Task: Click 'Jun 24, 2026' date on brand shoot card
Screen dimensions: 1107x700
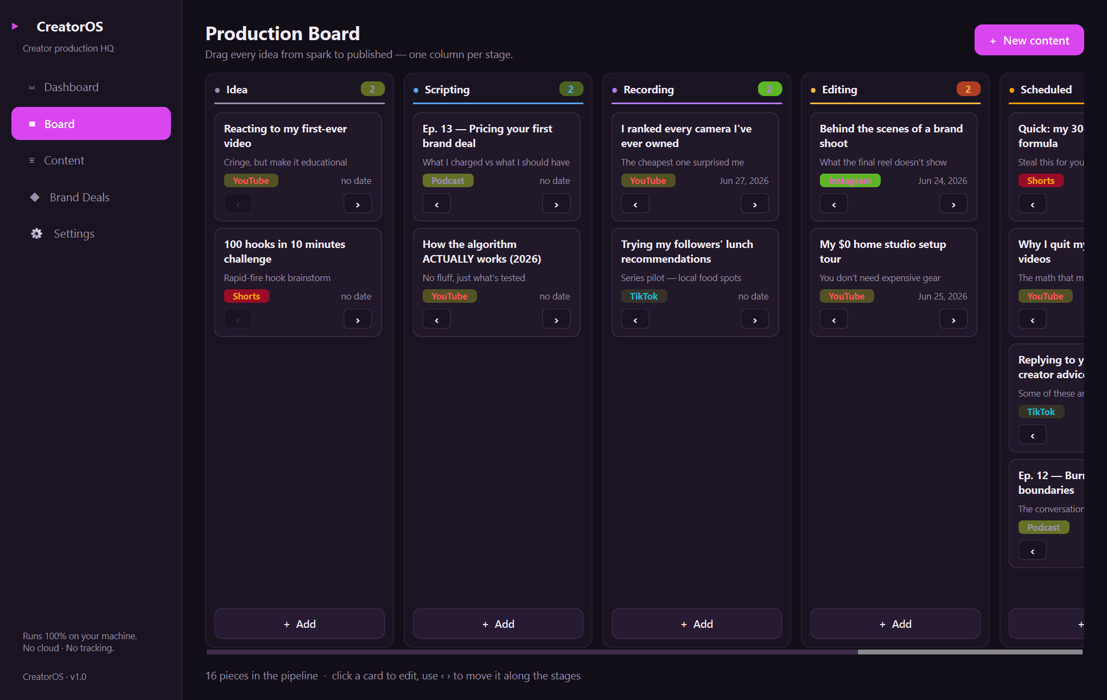Action: point(943,181)
